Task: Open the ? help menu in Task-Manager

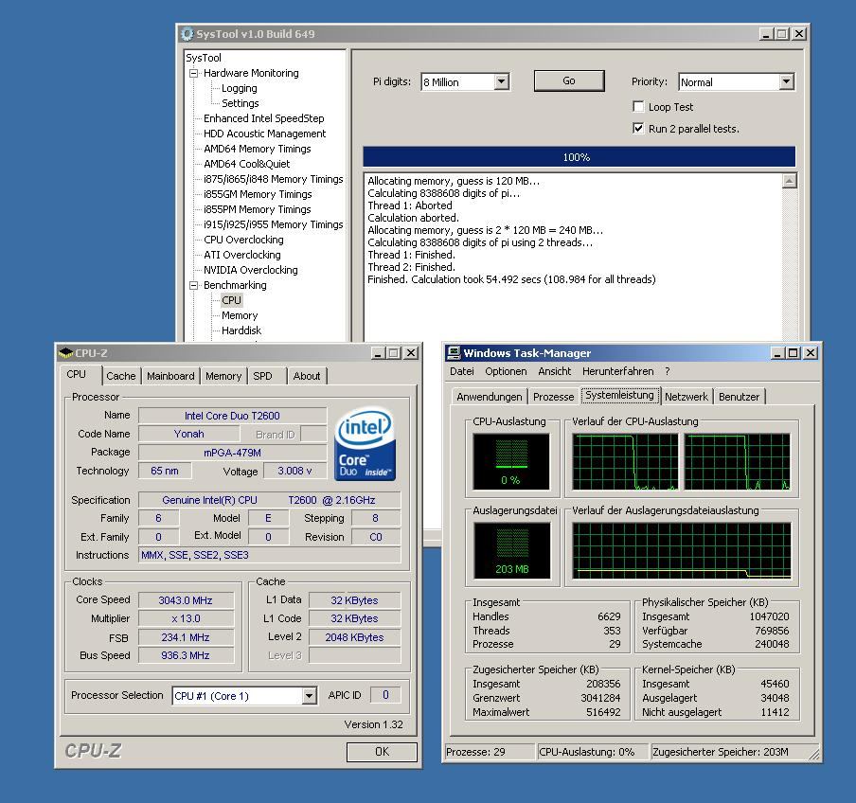Action: tap(668, 371)
